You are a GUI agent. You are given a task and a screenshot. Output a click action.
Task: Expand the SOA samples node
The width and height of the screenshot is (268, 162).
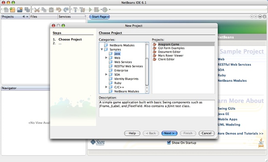[106, 75]
